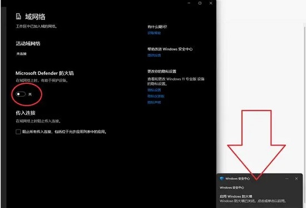
Task: Close the Windows Security window
Action: (211, 3)
